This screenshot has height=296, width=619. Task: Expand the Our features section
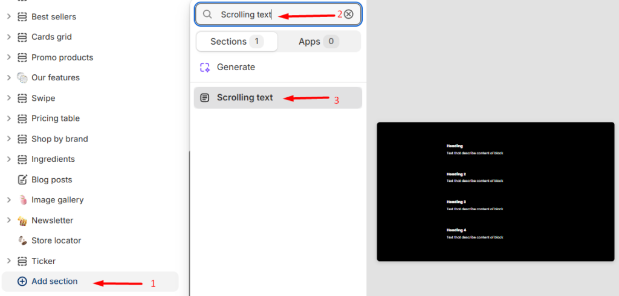8,78
